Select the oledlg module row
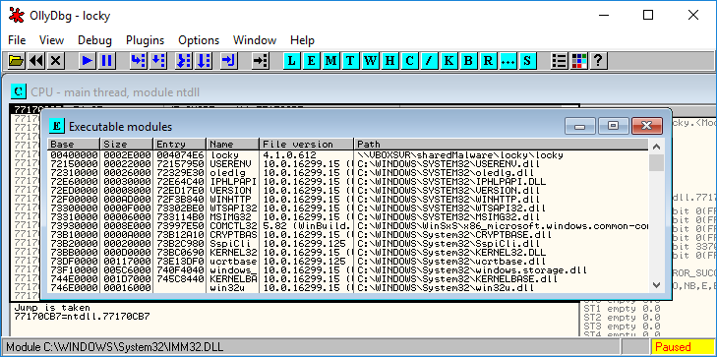Image resolution: width=717 pixels, height=357 pixels. tap(348, 172)
